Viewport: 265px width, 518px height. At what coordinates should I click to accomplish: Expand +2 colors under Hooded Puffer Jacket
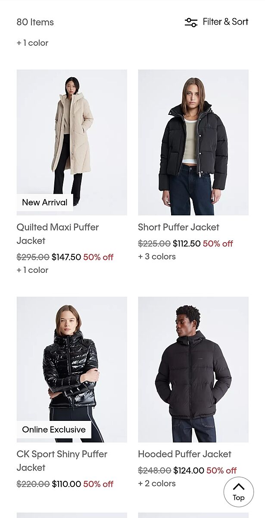pyautogui.click(x=157, y=483)
